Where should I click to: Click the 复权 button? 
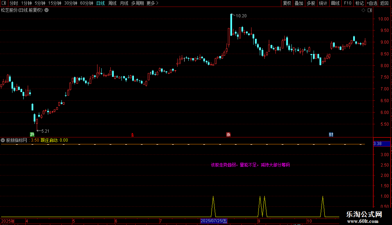[287, 3]
